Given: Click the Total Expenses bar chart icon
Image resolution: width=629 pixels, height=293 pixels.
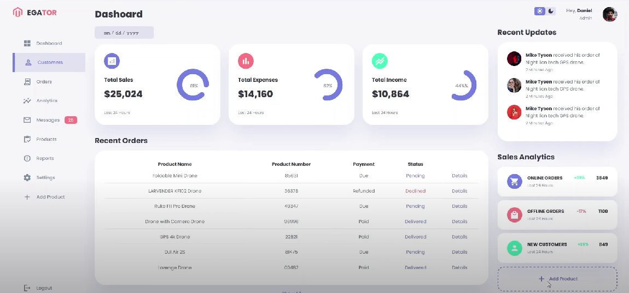Looking at the screenshot, I should coord(246,61).
